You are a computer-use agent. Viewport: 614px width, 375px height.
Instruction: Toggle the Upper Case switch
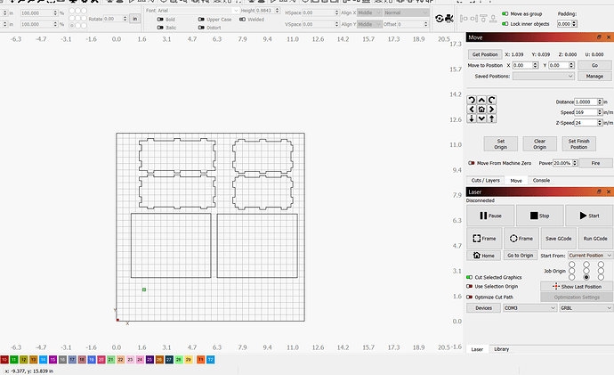(x=201, y=20)
